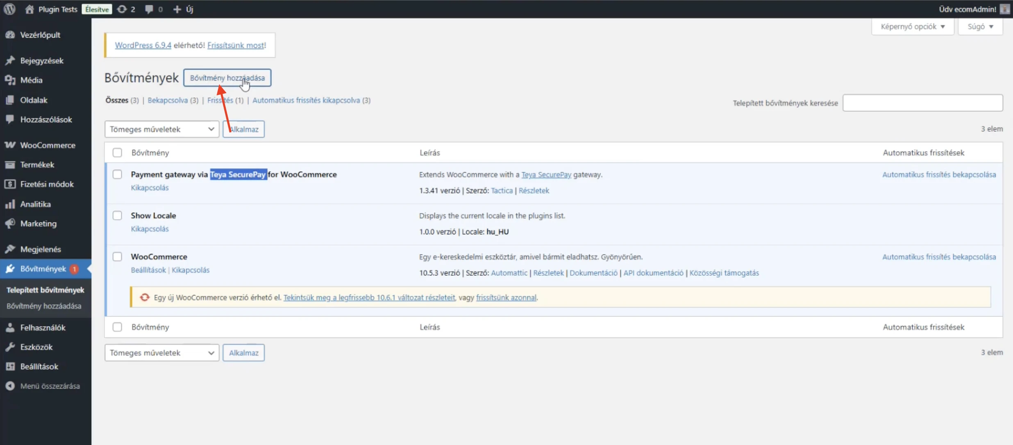This screenshot has width=1013, height=445.
Task: Click the WordPress logo icon
Action: click(x=9, y=9)
